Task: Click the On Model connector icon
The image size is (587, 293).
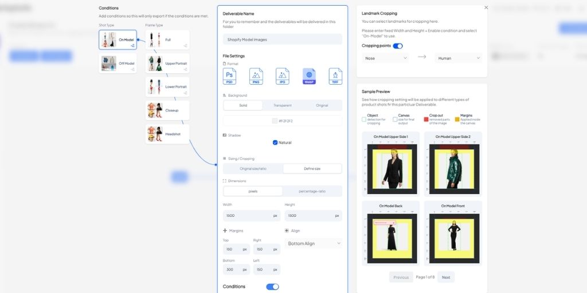Action: (132, 46)
